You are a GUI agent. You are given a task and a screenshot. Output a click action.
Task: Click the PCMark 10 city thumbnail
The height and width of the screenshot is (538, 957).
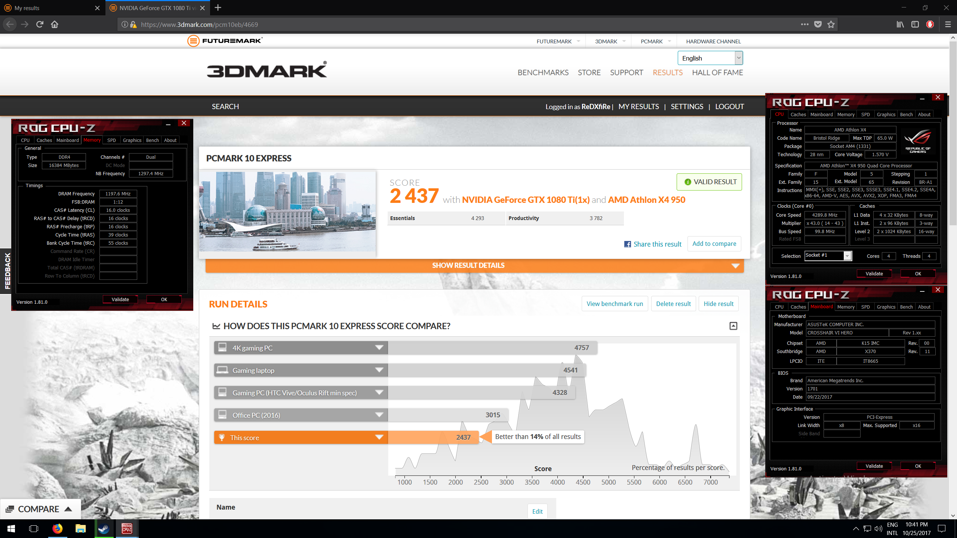coord(287,211)
